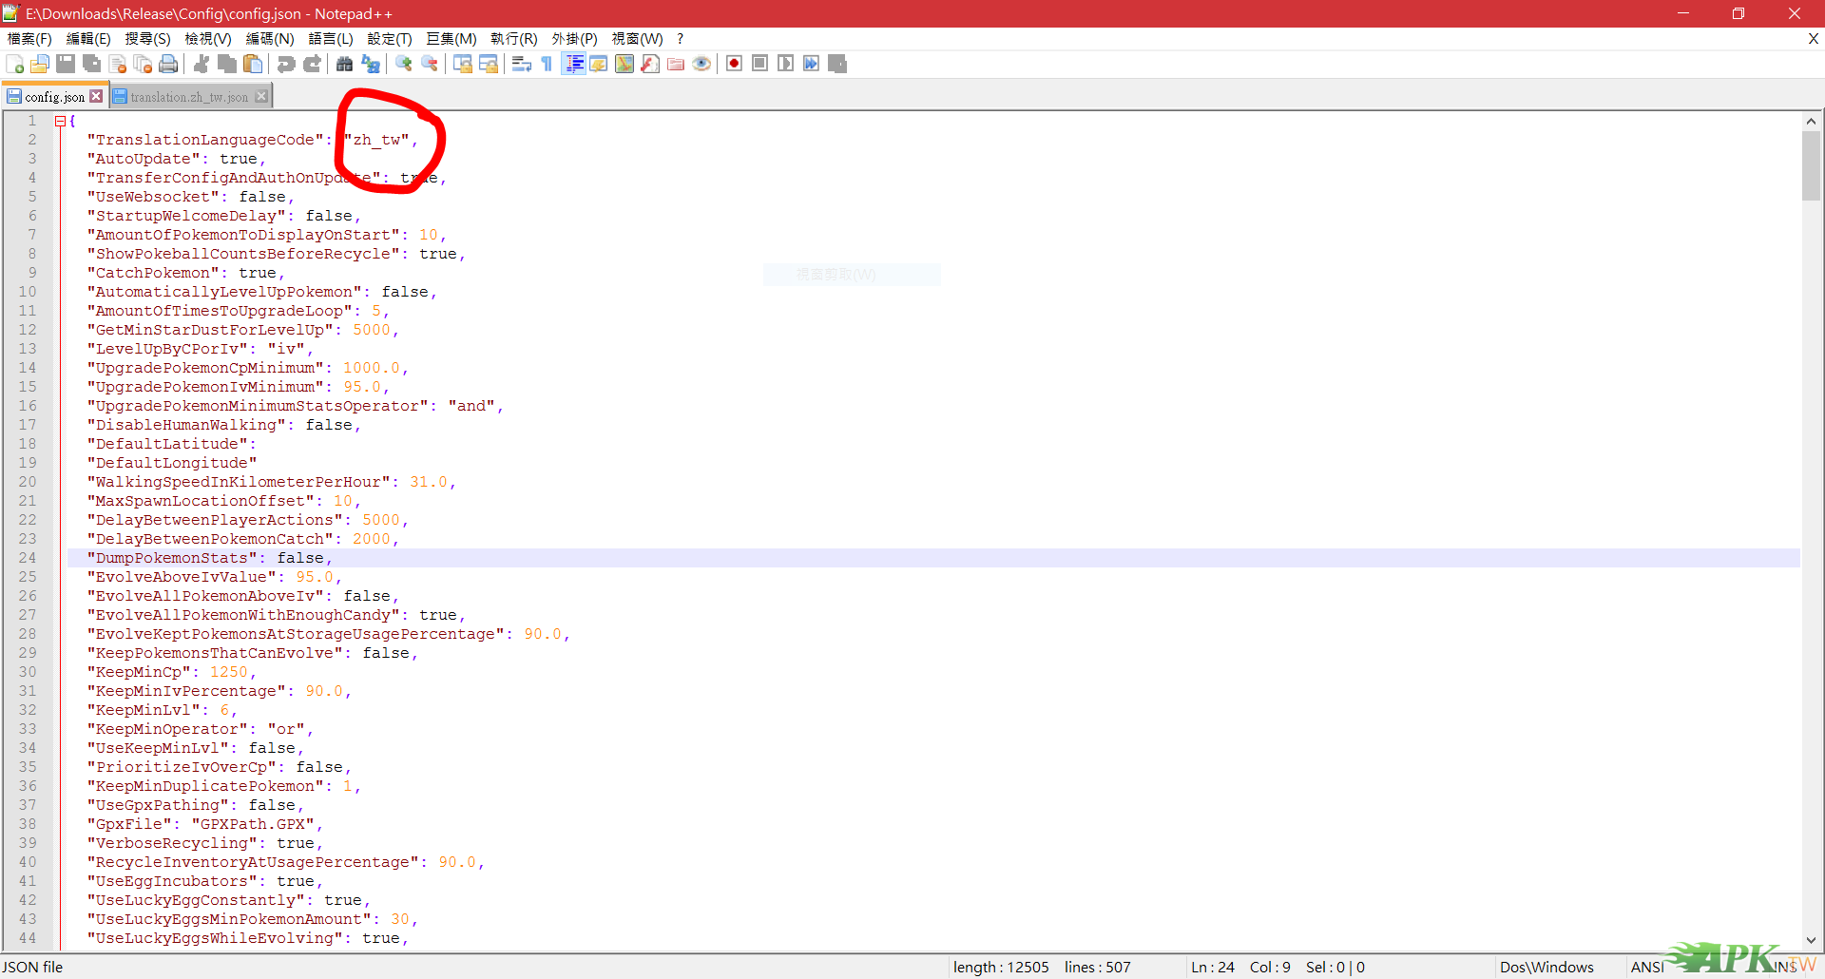This screenshot has width=1825, height=979.
Task: Click line number 24 in margin
Action: coord(28,558)
